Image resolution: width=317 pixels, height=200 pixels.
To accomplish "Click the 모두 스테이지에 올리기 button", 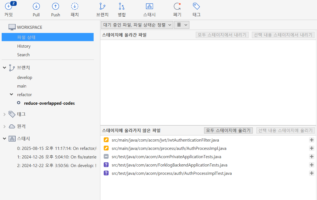I will click(x=228, y=130).
